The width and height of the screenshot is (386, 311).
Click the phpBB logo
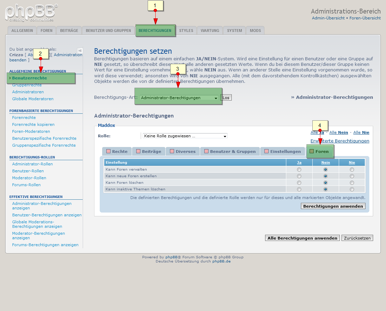click(31, 12)
